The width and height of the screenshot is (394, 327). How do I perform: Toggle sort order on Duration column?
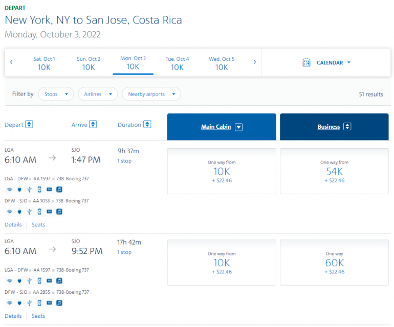(x=147, y=124)
